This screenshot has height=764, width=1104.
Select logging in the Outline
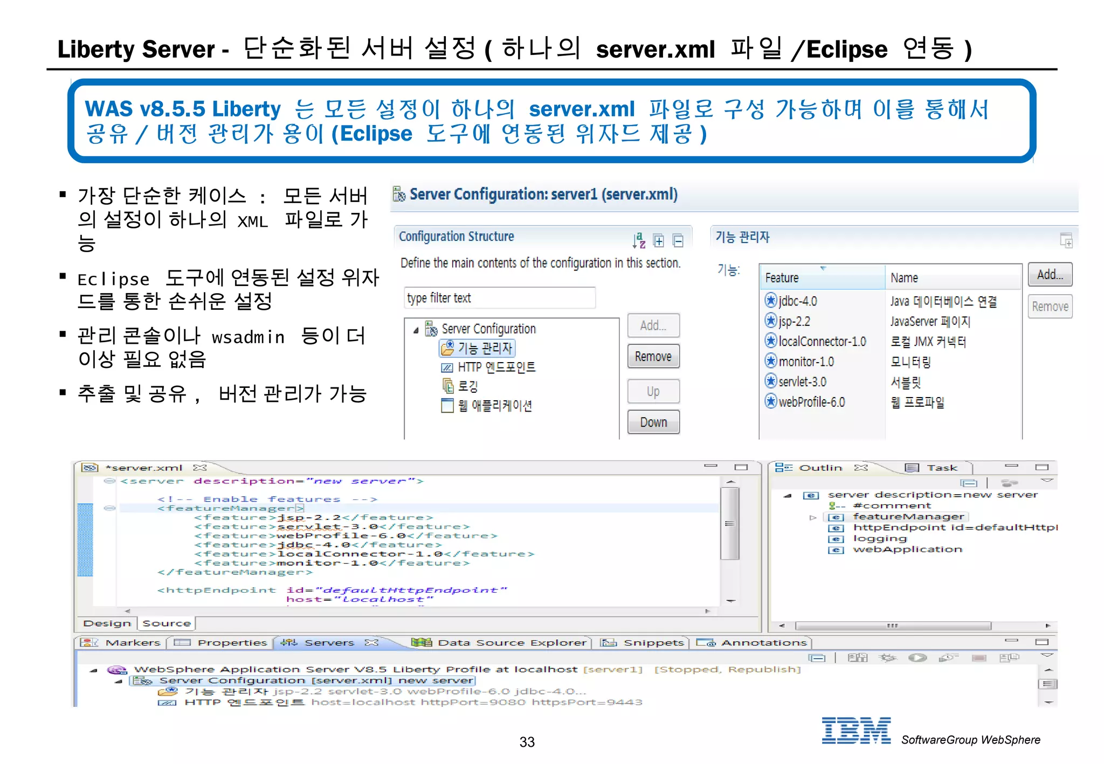point(880,539)
